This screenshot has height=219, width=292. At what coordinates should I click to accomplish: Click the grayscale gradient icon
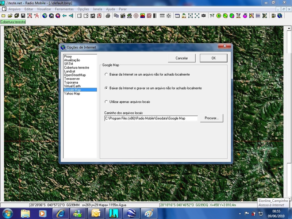[x=155, y=16]
